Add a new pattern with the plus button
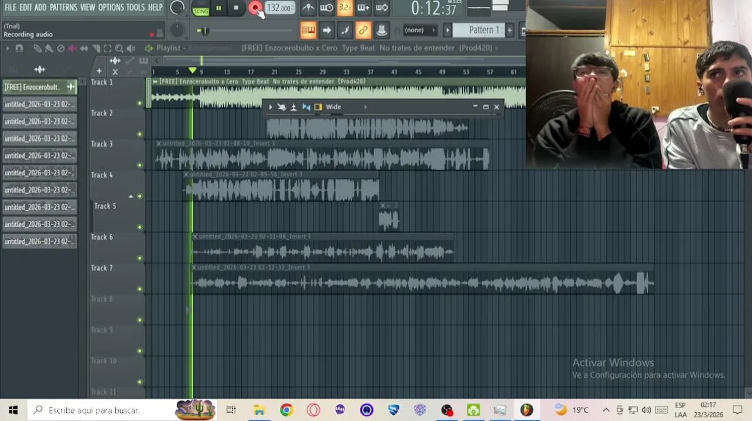 pyautogui.click(x=510, y=30)
